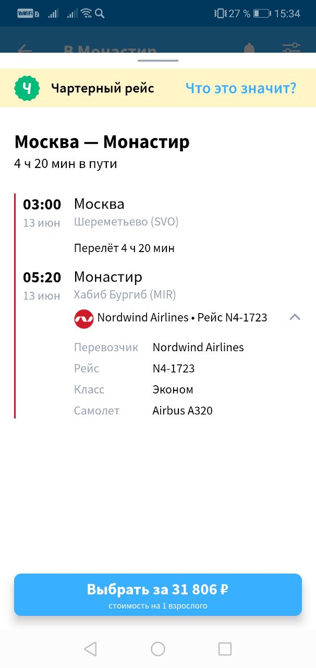Screen dimensions: 316x668
Task: Tap the Android home circle button
Action: point(158,649)
